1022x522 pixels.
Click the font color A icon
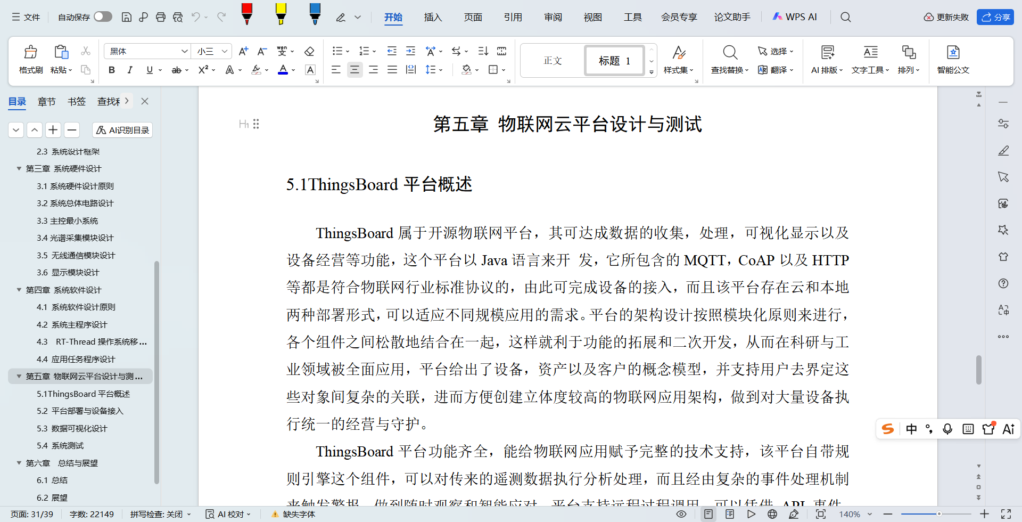283,70
